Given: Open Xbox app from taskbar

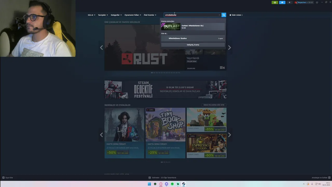Looking at the screenshot, I should click(155, 184).
